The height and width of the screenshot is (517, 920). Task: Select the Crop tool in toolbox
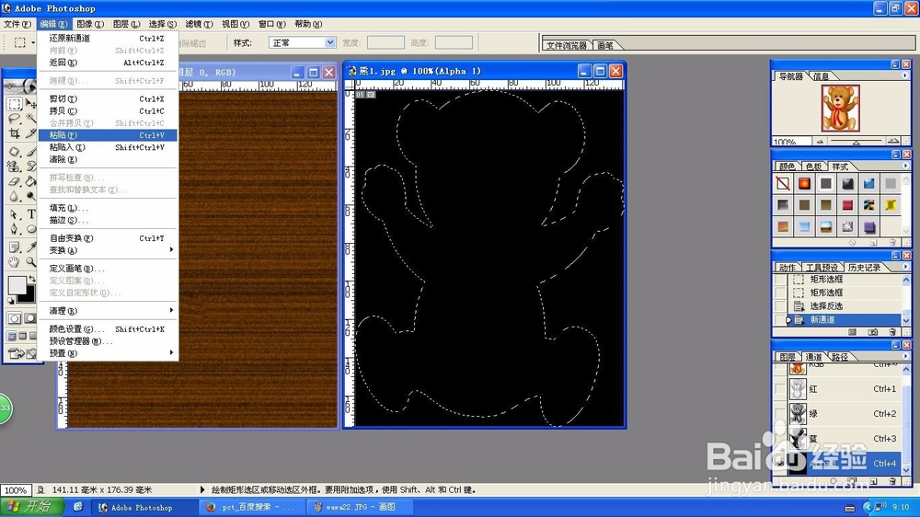point(14,133)
